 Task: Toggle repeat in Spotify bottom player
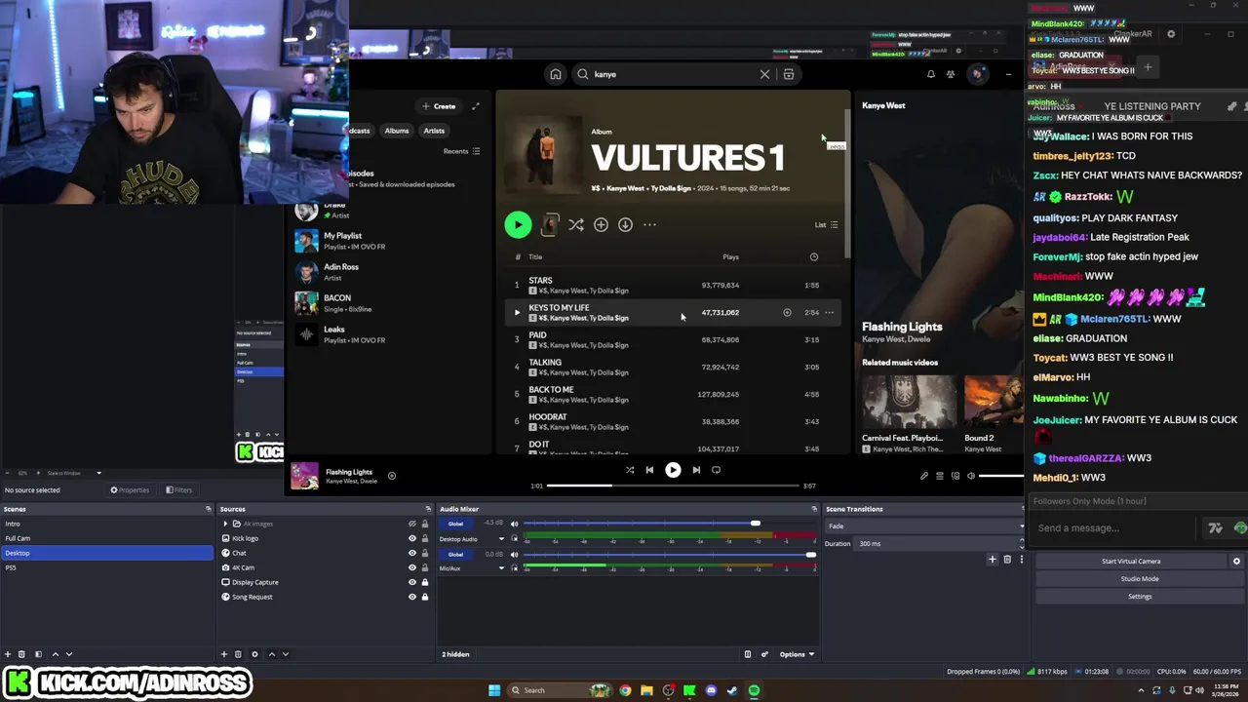(716, 470)
